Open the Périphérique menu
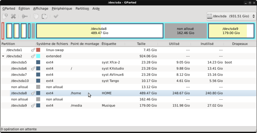The width and height of the screenshot is (257, 133). [x=62, y=9]
